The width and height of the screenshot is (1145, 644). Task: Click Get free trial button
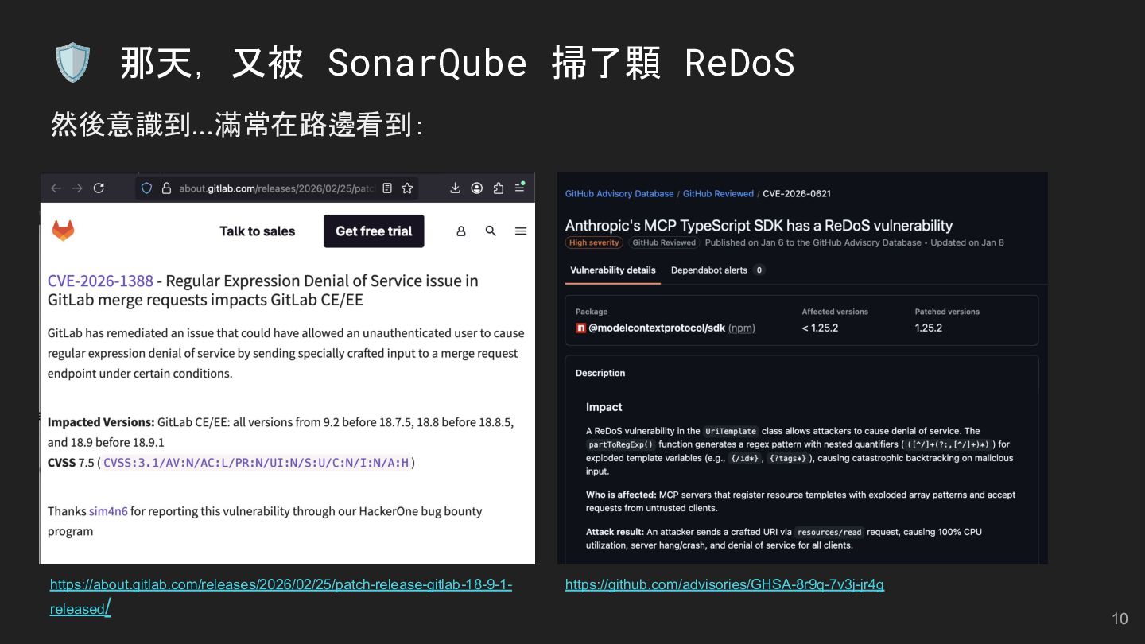[374, 231]
